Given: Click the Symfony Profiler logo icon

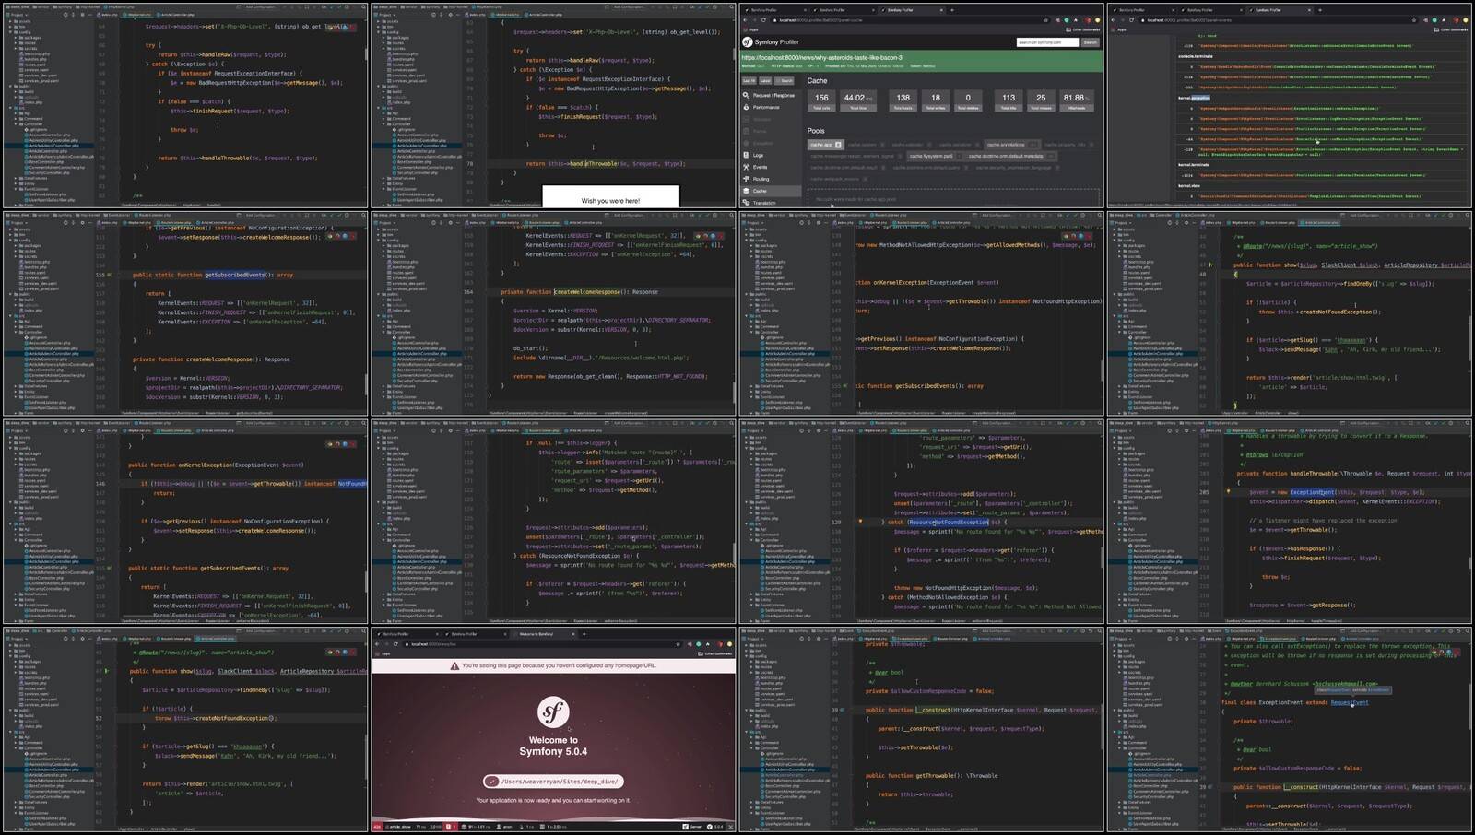Looking at the screenshot, I should coord(748,42).
